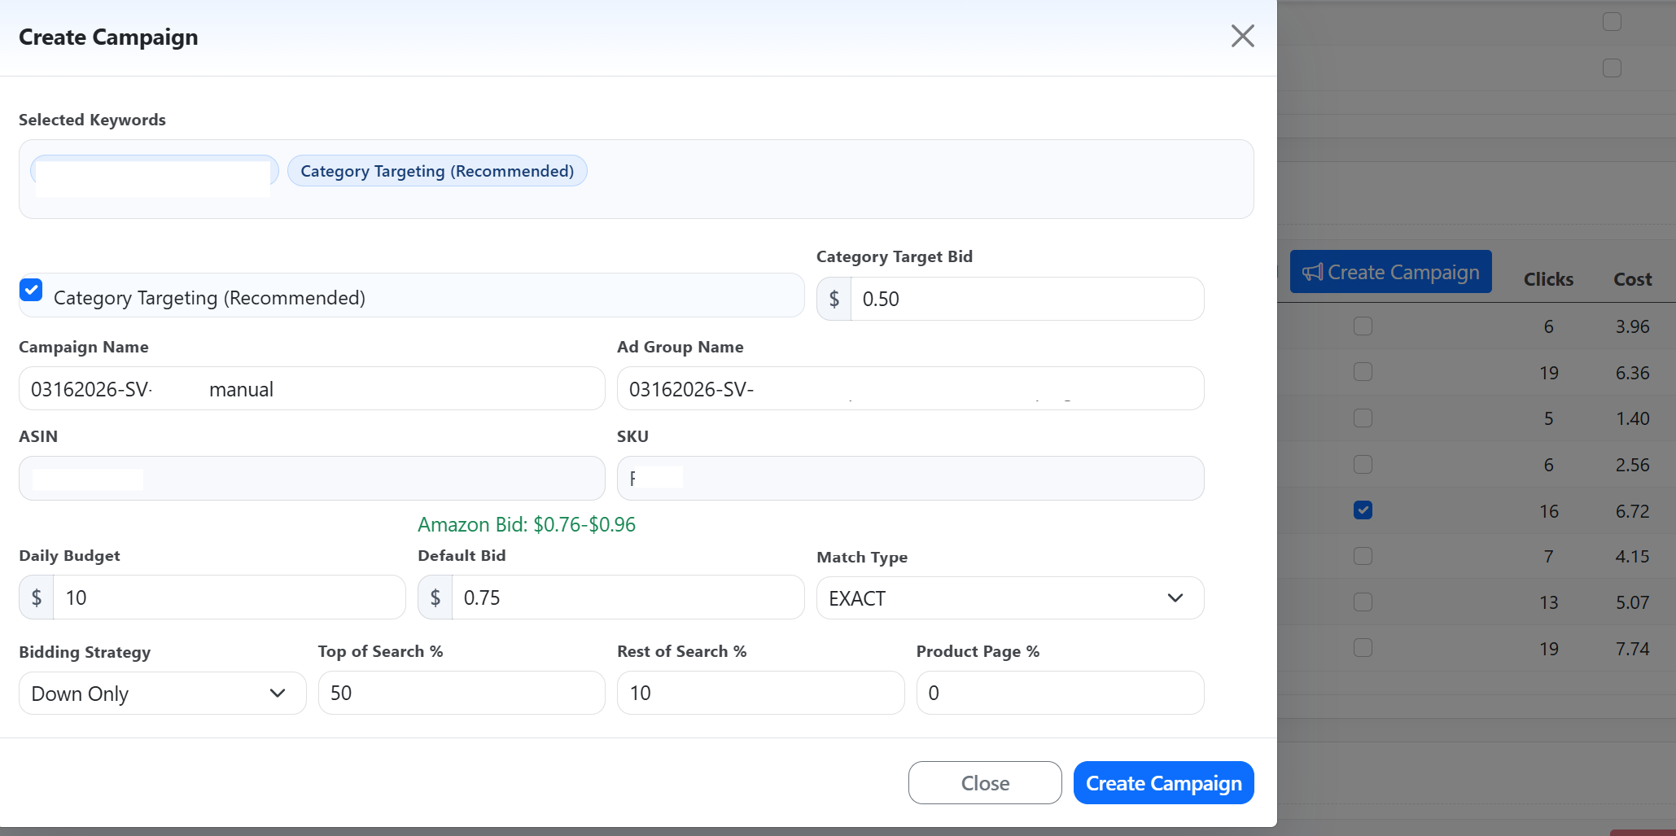Click the megaphone Create Campaign button in table
This screenshot has width=1676, height=836.
(x=1390, y=272)
